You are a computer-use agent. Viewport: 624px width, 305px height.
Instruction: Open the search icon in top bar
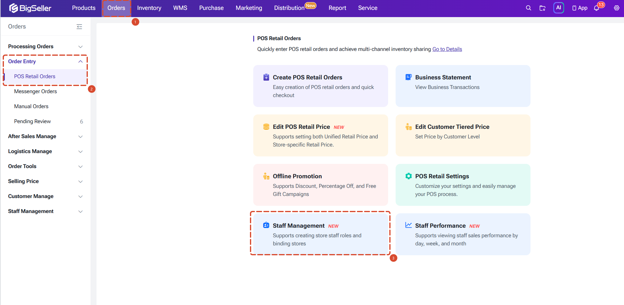pyautogui.click(x=528, y=8)
